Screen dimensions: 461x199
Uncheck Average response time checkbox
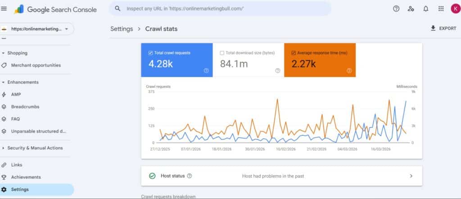(294, 53)
